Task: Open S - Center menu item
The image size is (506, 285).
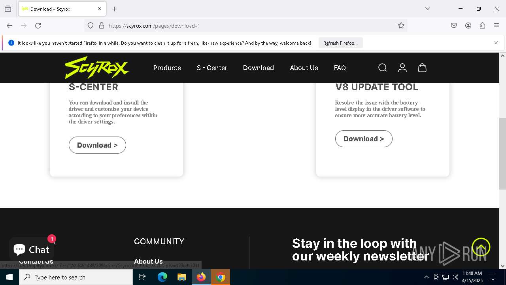Action: [x=212, y=68]
